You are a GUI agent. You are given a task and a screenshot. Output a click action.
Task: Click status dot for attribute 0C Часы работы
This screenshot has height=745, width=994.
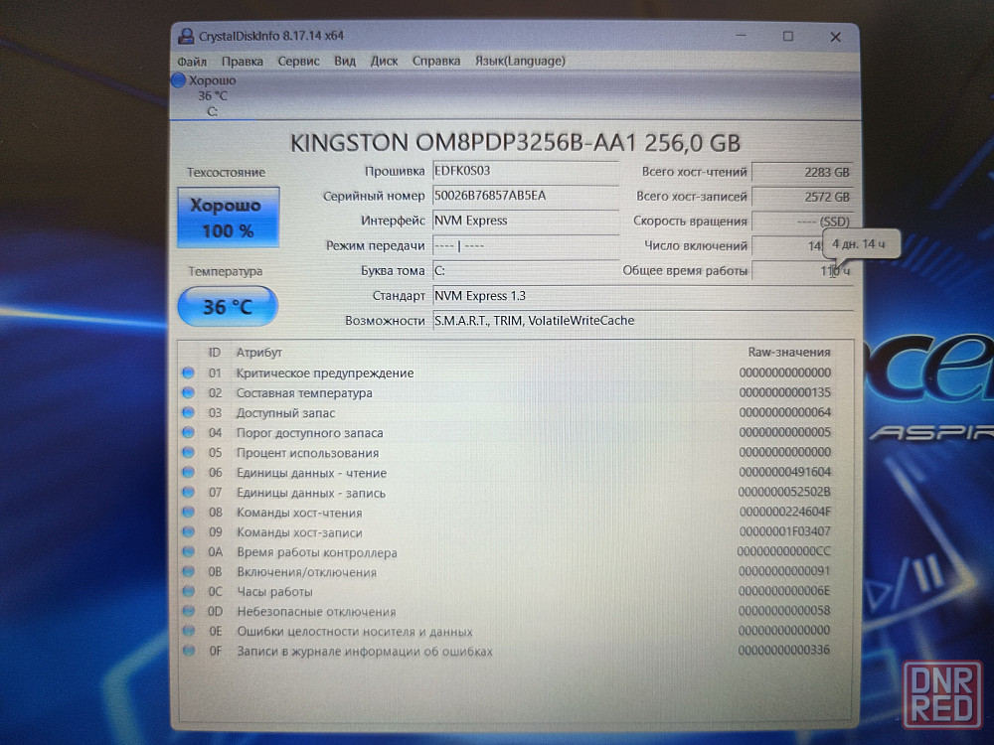pos(188,592)
